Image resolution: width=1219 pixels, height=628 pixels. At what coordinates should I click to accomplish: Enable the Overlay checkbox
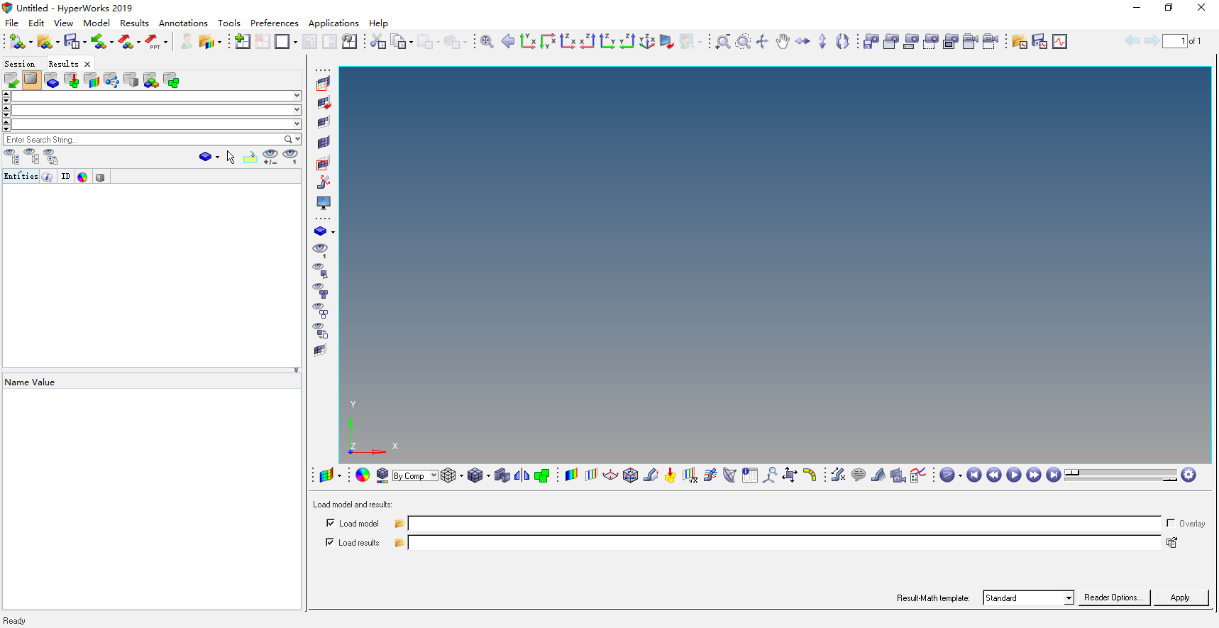[1171, 523]
